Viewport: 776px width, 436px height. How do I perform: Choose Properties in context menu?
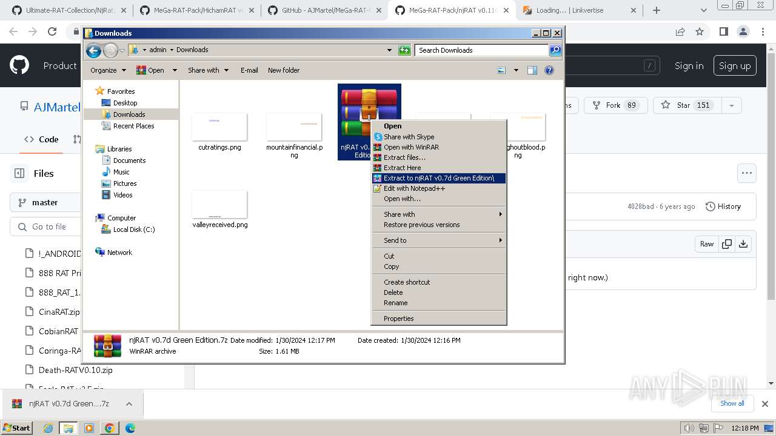tap(439, 319)
